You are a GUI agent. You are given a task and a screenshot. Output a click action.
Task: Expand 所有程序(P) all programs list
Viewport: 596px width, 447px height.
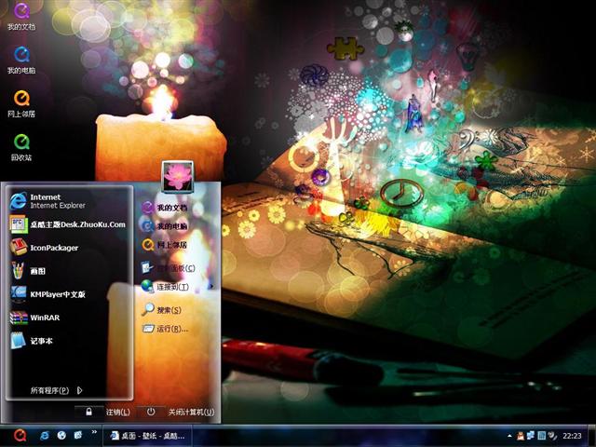pyautogui.click(x=56, y=390)
